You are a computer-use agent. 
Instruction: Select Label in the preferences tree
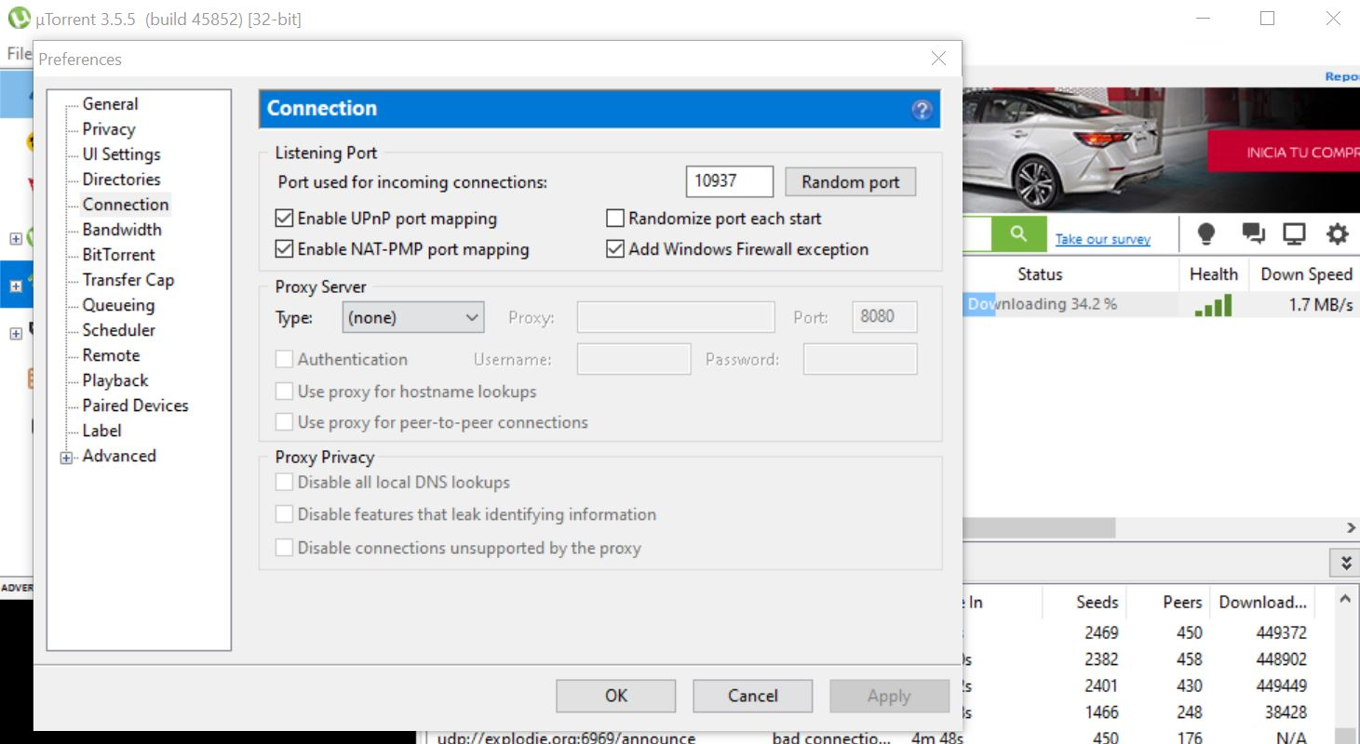click(101, 431)
